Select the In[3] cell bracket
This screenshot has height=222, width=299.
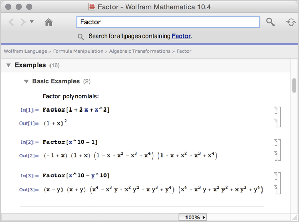click(276, 176)
